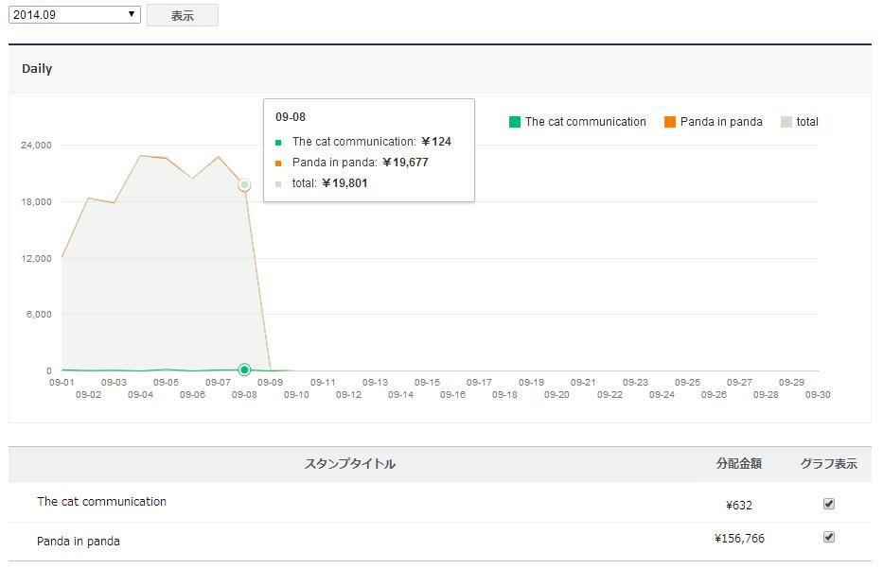Click the 24,000 y-axis label
The image size is (883, 568).
pos(36,146)
